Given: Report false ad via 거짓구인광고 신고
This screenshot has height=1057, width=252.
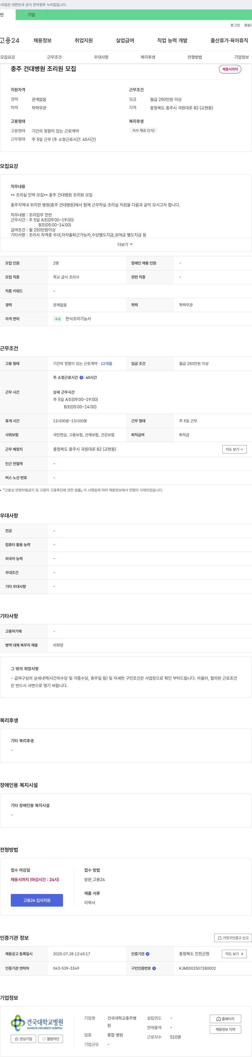Looking at the screenshot, I should point(233,938).
